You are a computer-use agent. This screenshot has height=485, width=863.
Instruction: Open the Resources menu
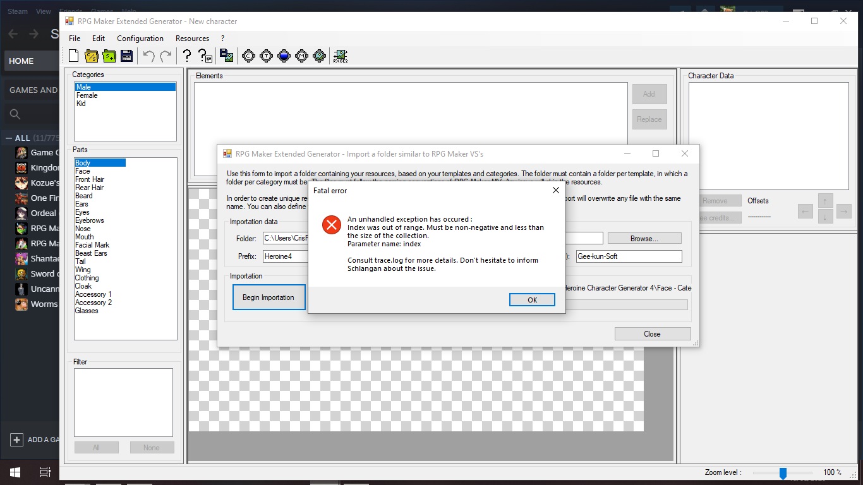192,39
